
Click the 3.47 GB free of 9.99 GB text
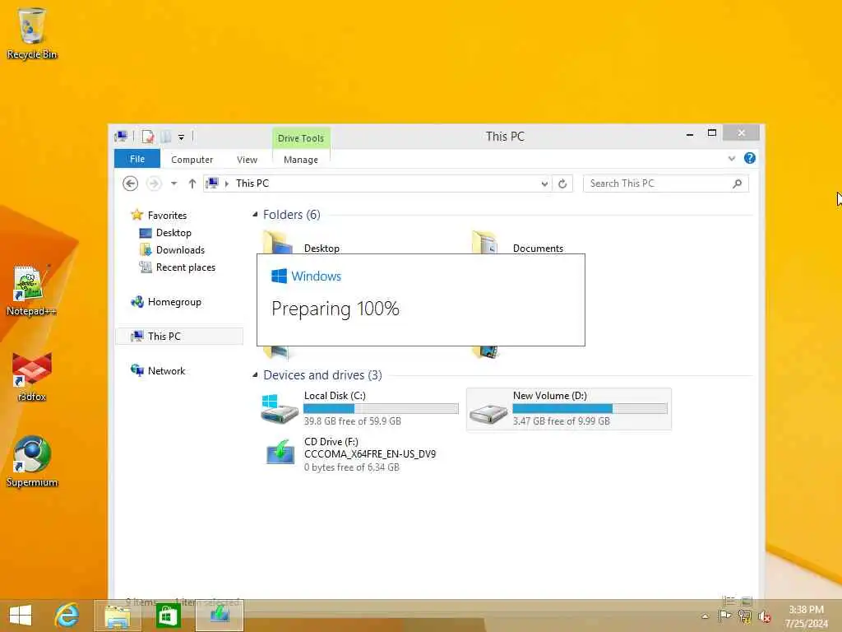[561, 421]
